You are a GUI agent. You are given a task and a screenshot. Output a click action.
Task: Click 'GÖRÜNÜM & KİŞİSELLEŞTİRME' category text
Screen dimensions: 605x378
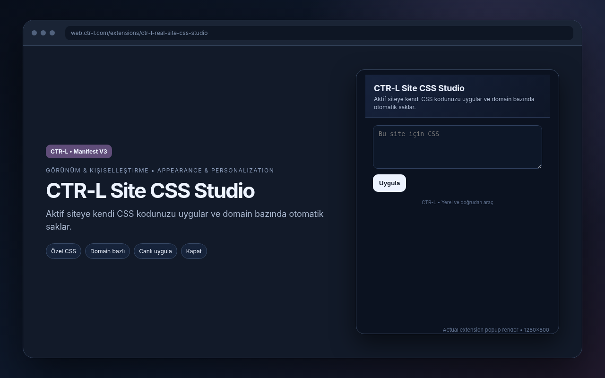[97, 171]
